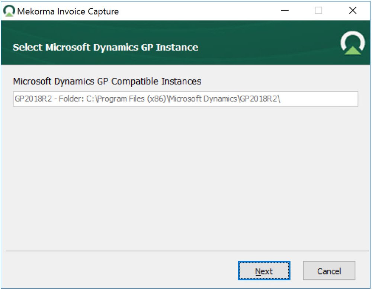The width and height of the screenshot is (372, 289).
Task: Click the "Microsoft Dynamics GP Compatible Instances" label
Action: (107, 81)
